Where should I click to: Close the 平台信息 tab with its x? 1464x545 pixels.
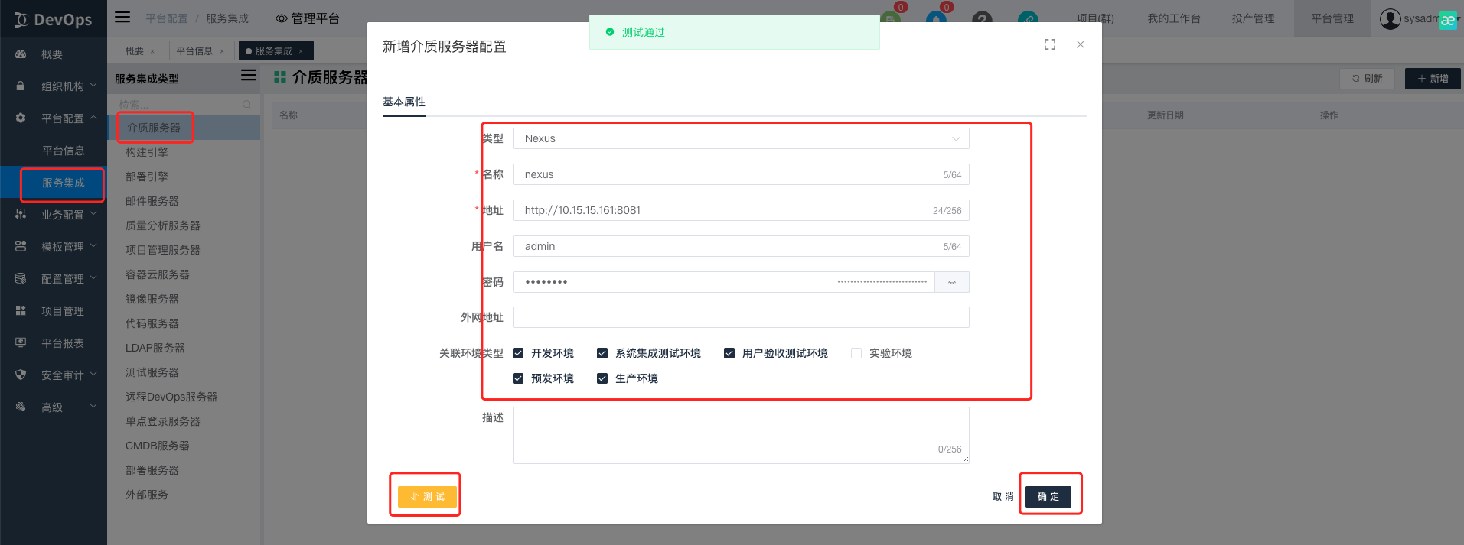222,51
